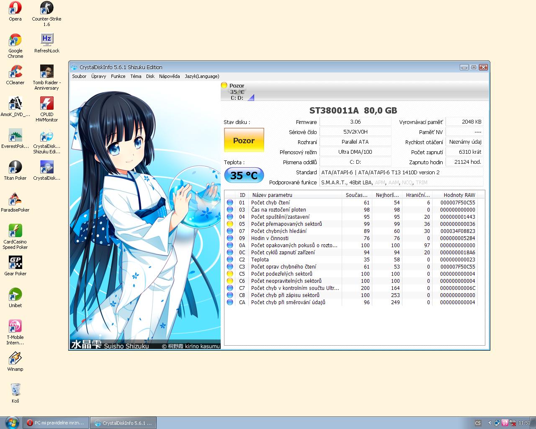The image size is (536, 429).
Task: Select the Gear Poker desktop icon
Action: point(15,266)
